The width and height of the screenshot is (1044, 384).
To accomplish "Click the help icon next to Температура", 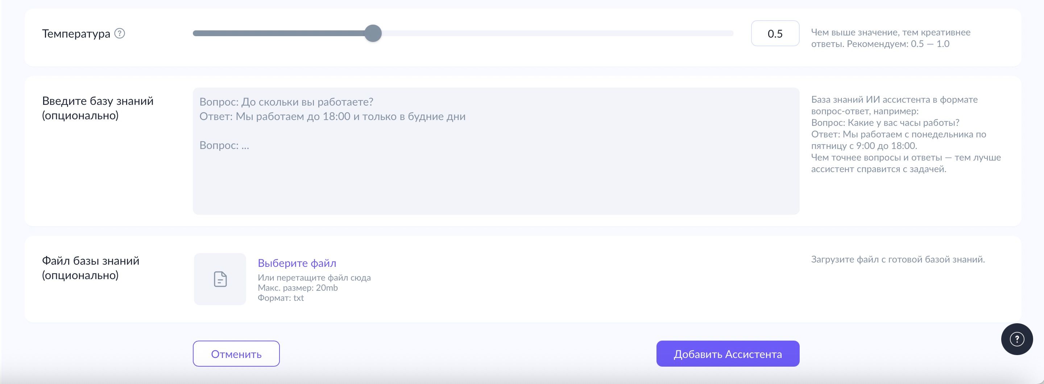I will tap(120, 34).
